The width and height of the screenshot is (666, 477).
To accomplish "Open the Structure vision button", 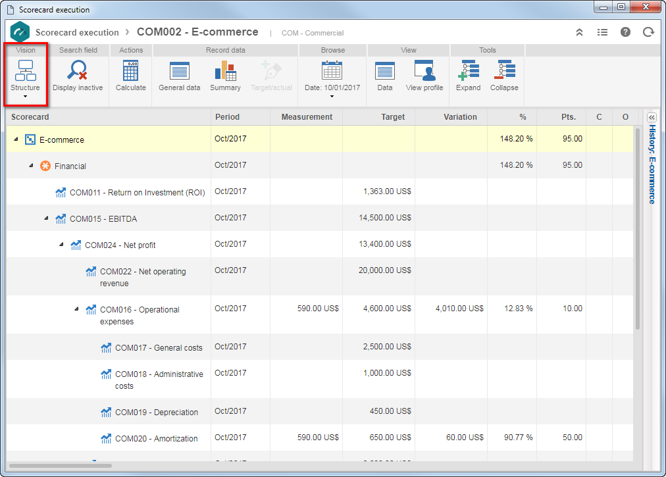I will coord(25,76).
